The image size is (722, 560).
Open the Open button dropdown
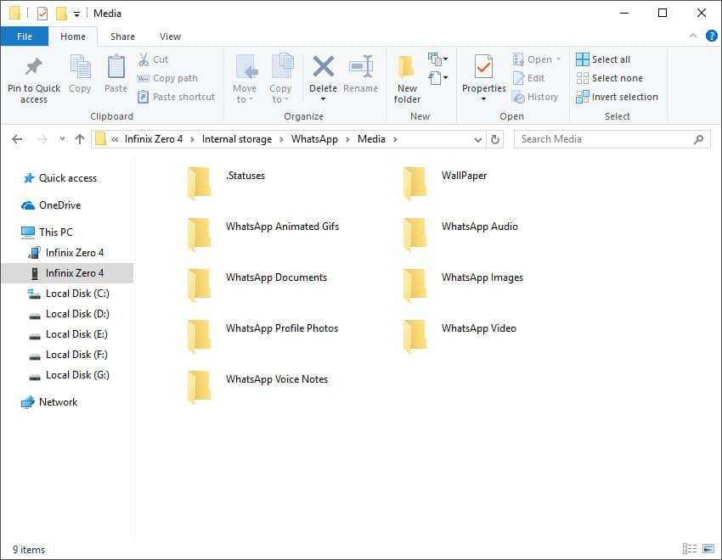click(x=559, y=59)
